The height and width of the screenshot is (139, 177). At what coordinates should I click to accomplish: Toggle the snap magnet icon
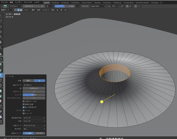(127, 6)
